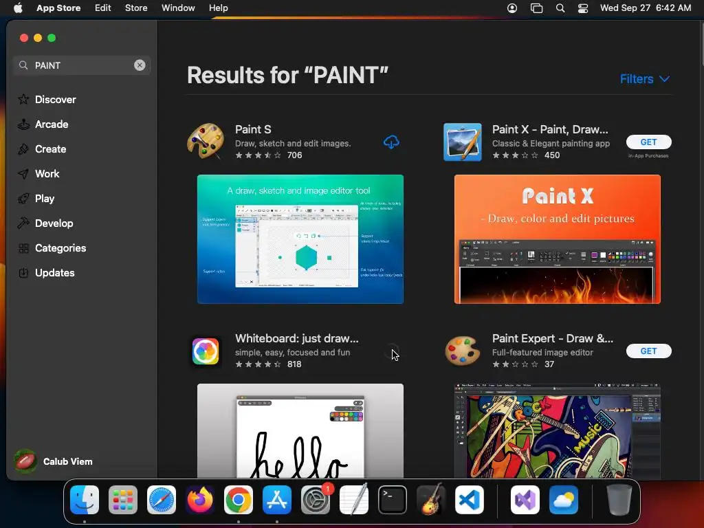Click GET for Paint Expert

tap(648, 351)
